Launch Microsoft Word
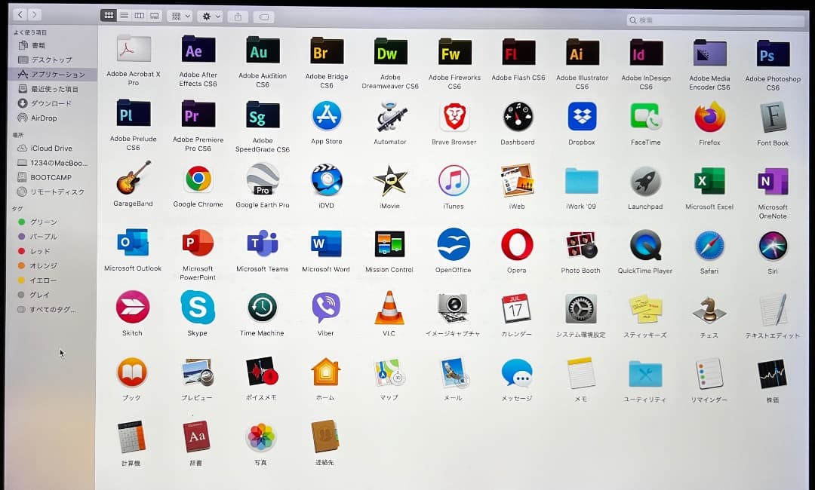 (326, 245)
